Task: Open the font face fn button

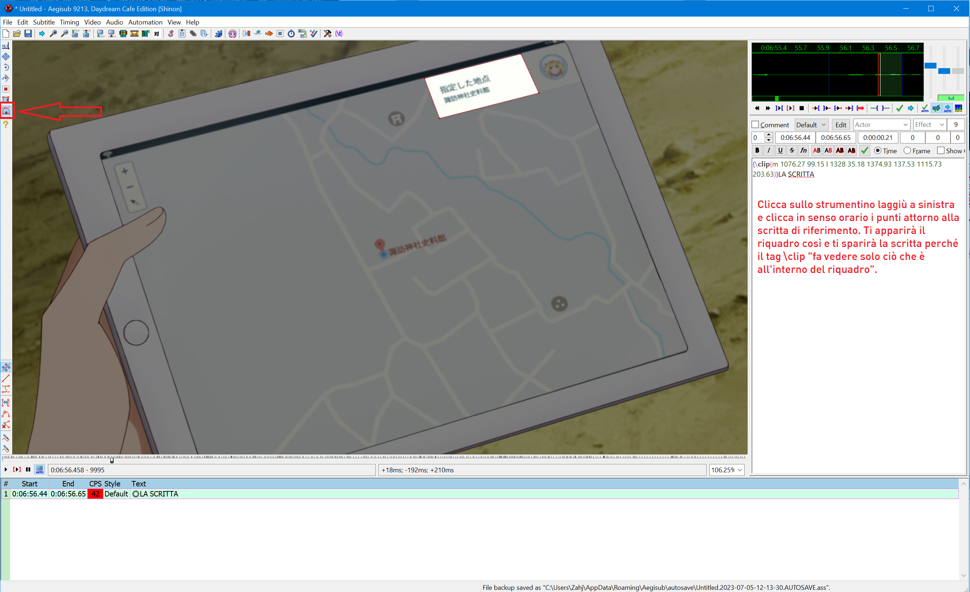Action: pyautogui.click(x=803, y=150)
